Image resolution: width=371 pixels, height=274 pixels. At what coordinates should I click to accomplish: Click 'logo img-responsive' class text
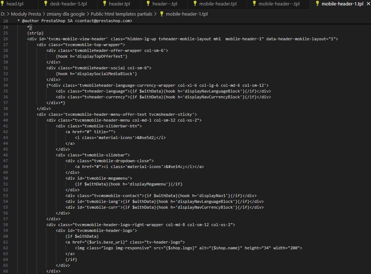(x=126, y=248)
